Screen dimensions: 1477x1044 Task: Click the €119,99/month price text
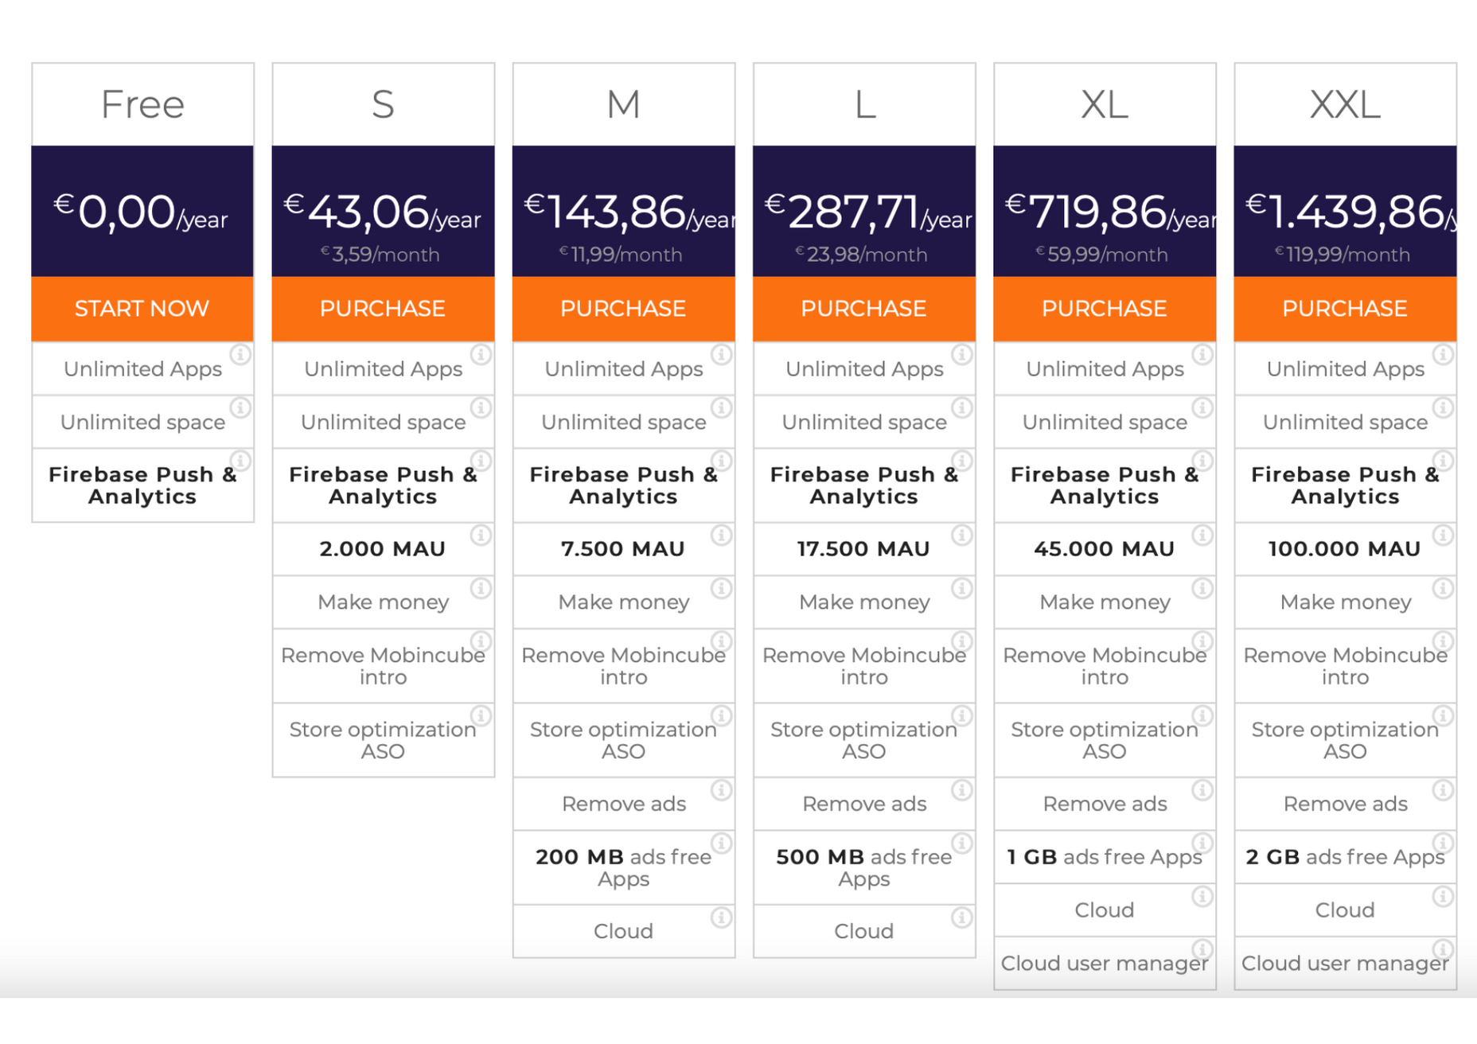pos(1343,255)
